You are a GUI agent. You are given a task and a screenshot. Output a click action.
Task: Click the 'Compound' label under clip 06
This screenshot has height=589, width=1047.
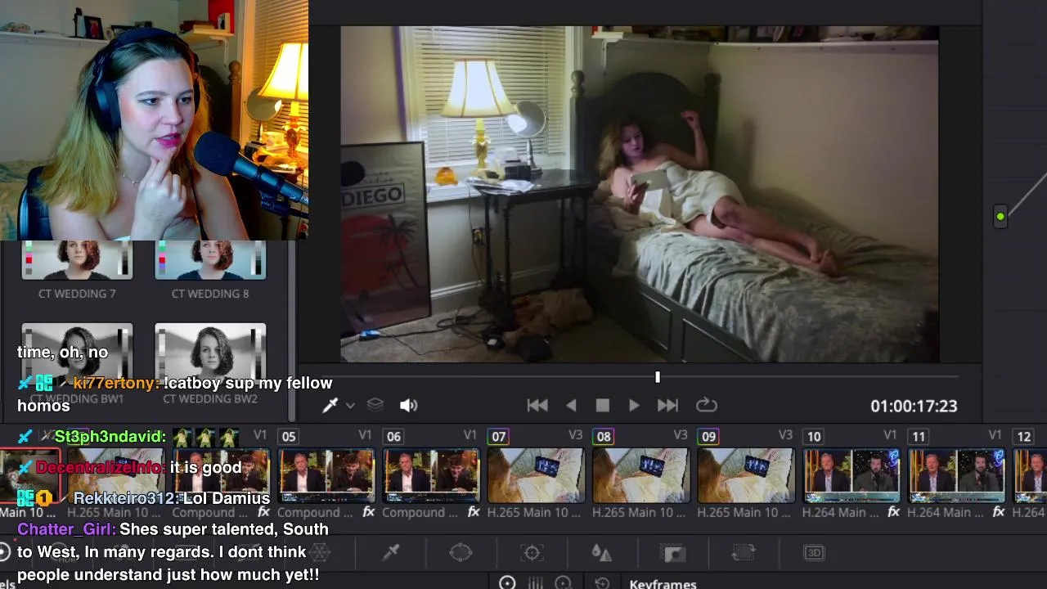point(420,513)
